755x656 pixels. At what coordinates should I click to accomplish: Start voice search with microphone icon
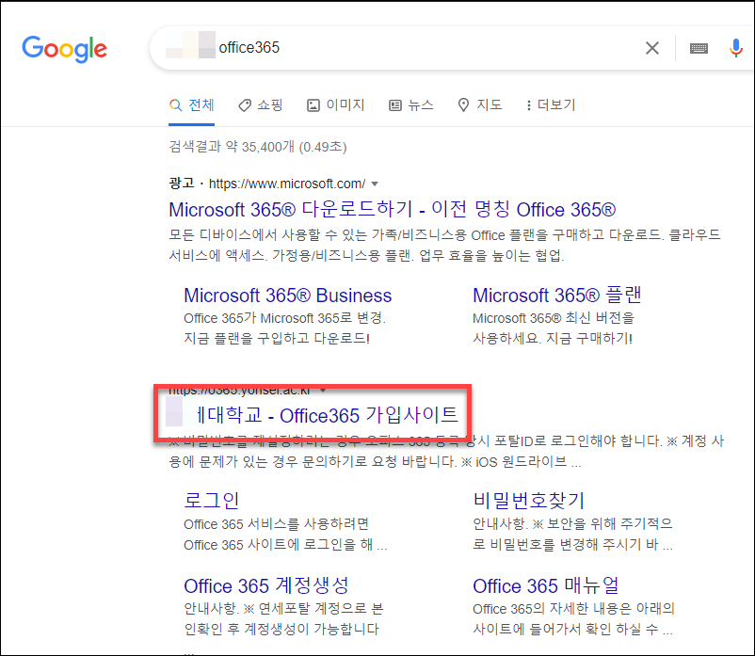click(x=735, y=48)
